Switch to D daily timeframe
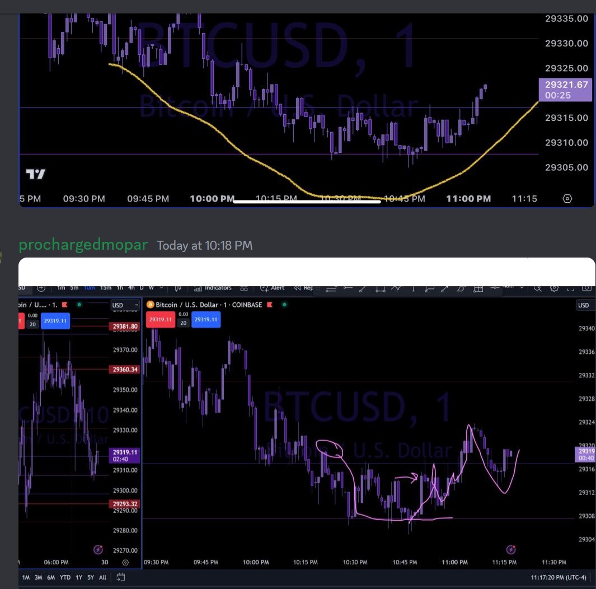The width and height of the screenshot is (596, 589). pyautogui.click(x=142, y=288)
